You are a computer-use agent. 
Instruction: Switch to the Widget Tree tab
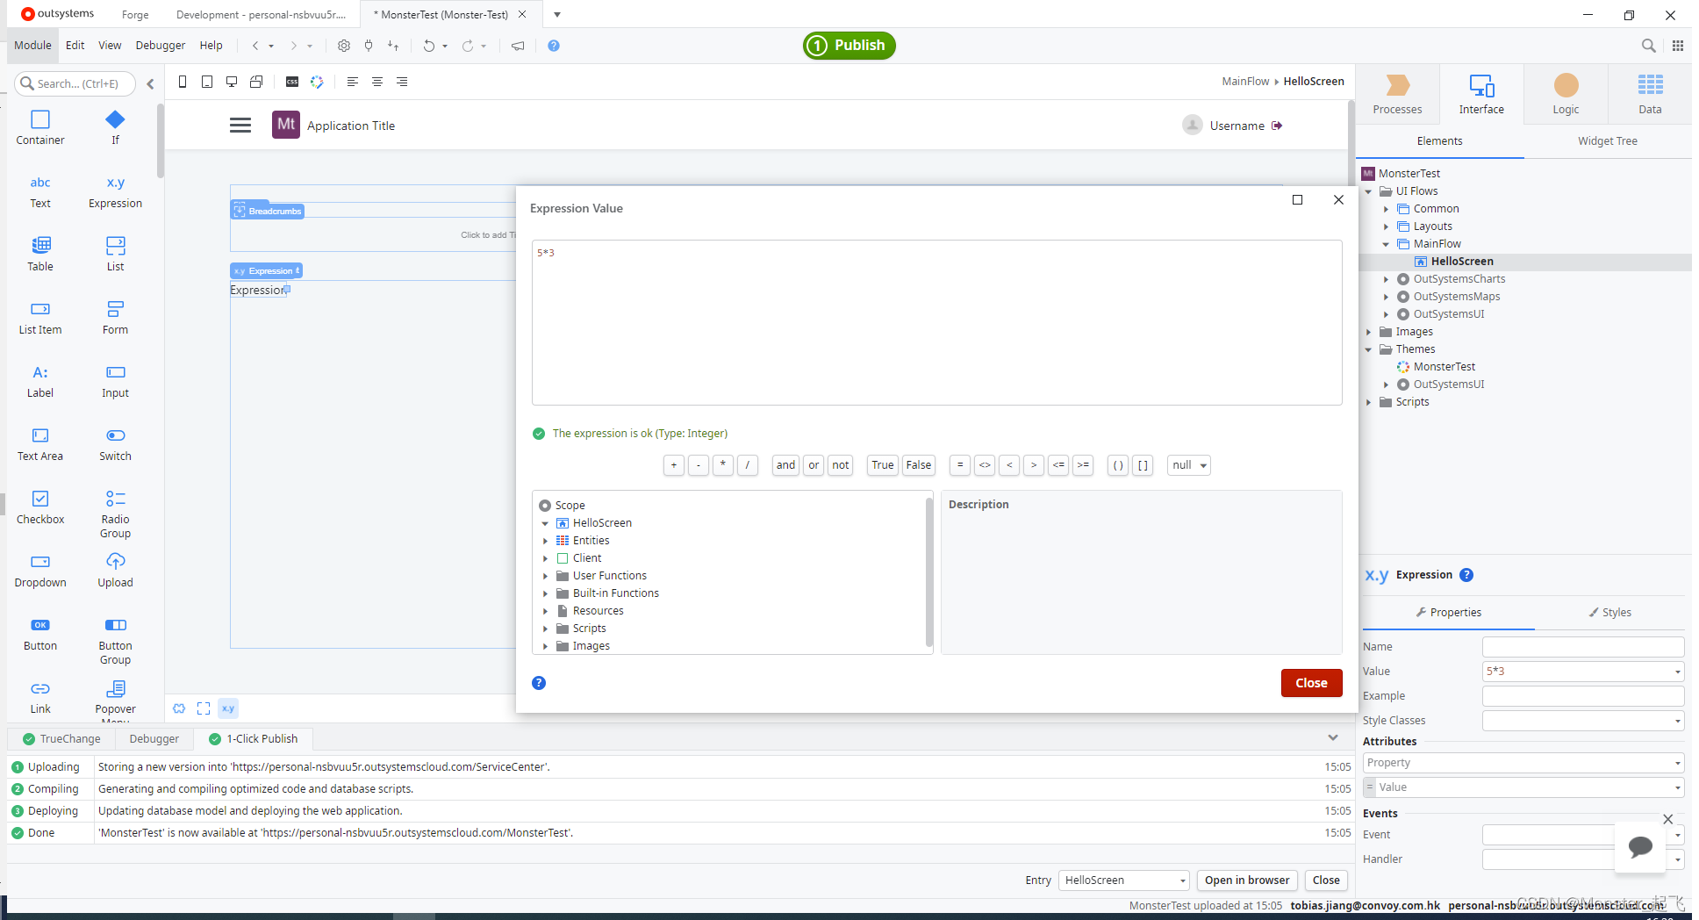tap(1607, 141)
